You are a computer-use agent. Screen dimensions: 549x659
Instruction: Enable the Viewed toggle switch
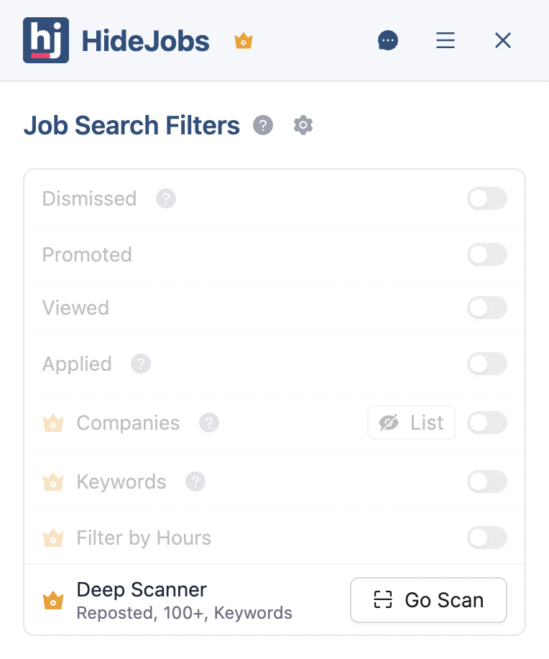click(x=487, y=308)
